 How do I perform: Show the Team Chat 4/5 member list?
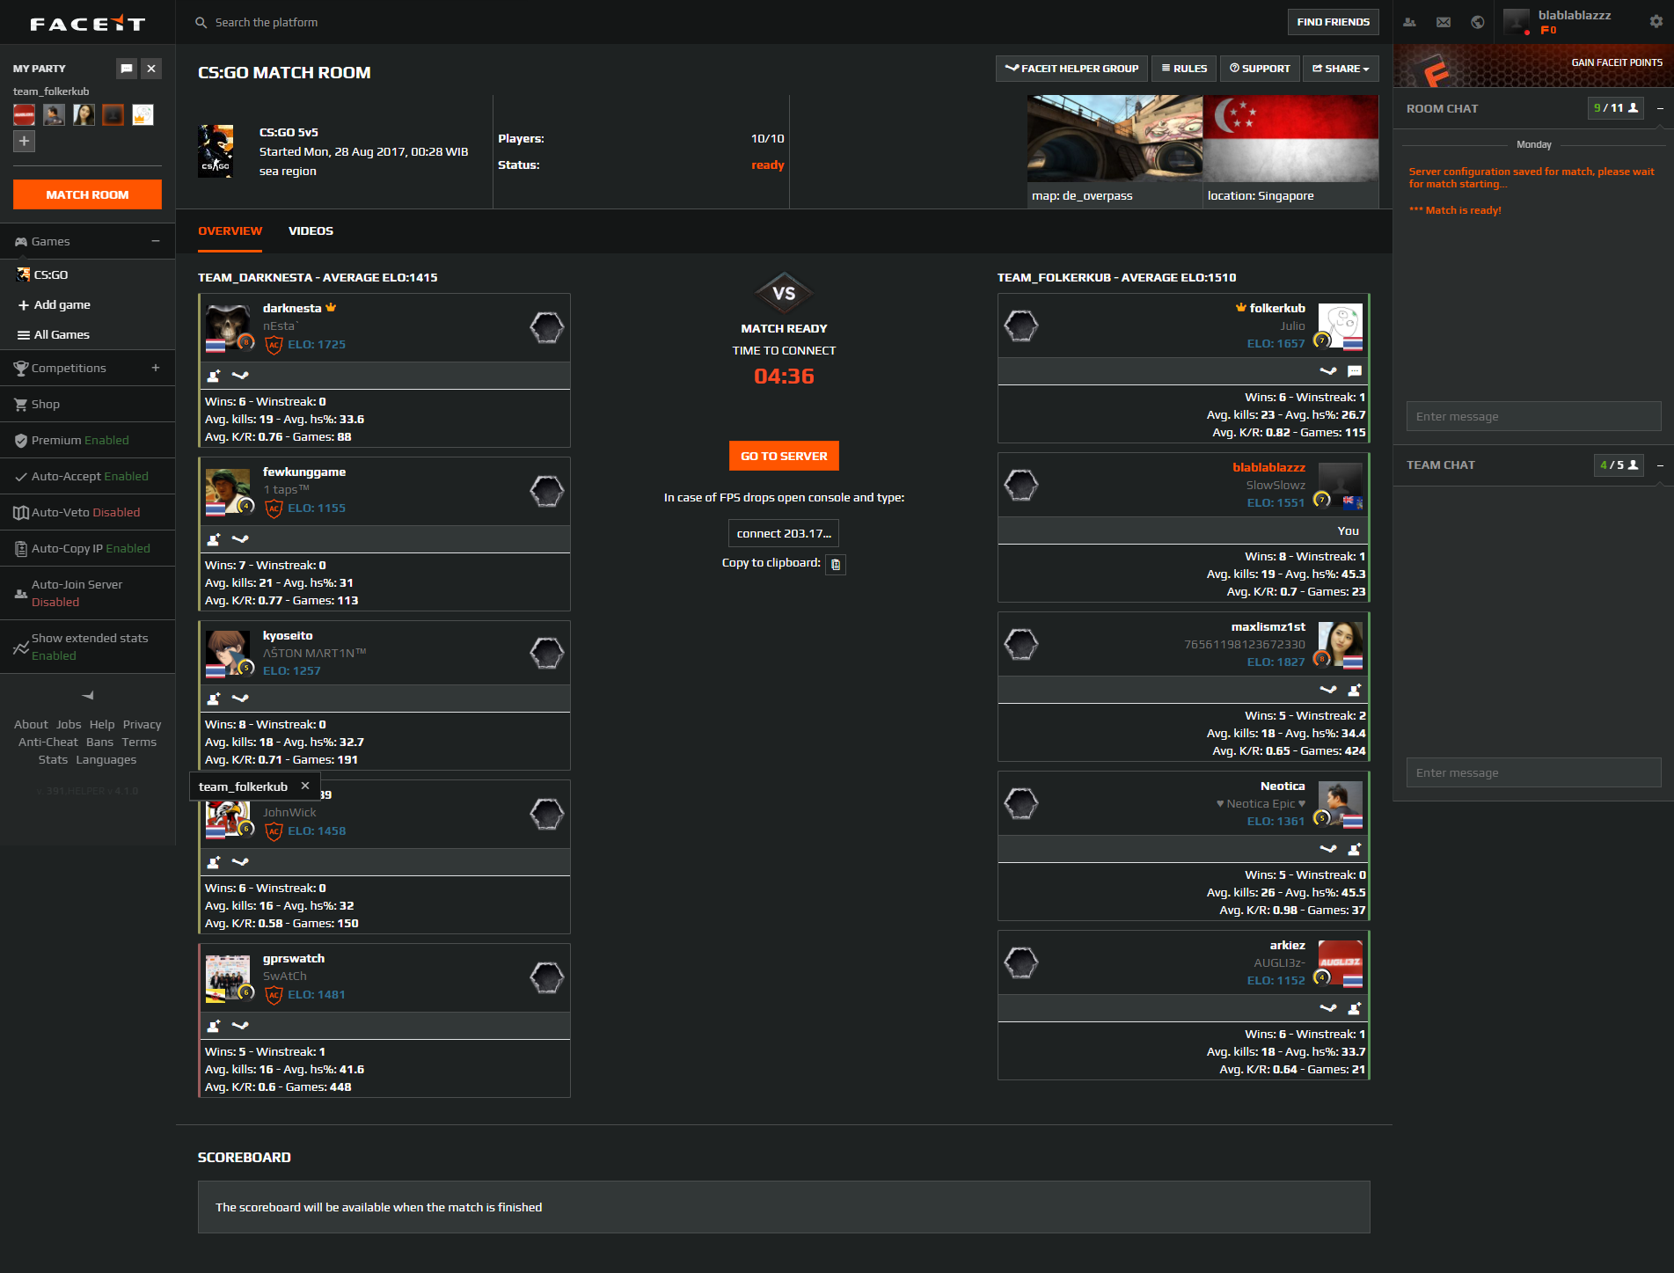[1619, 465]
